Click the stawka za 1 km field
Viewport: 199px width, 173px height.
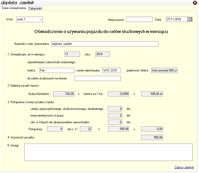coord(119,94)
